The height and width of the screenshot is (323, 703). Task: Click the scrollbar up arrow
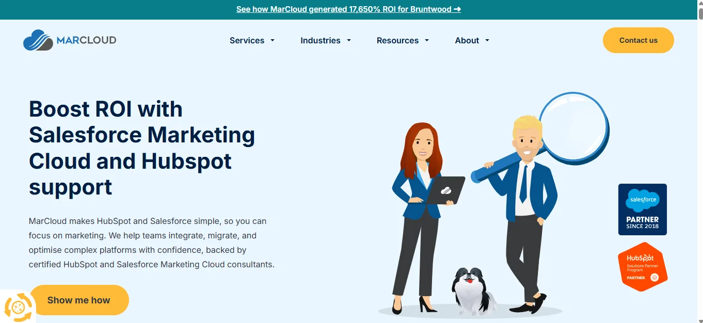[699, 4]
